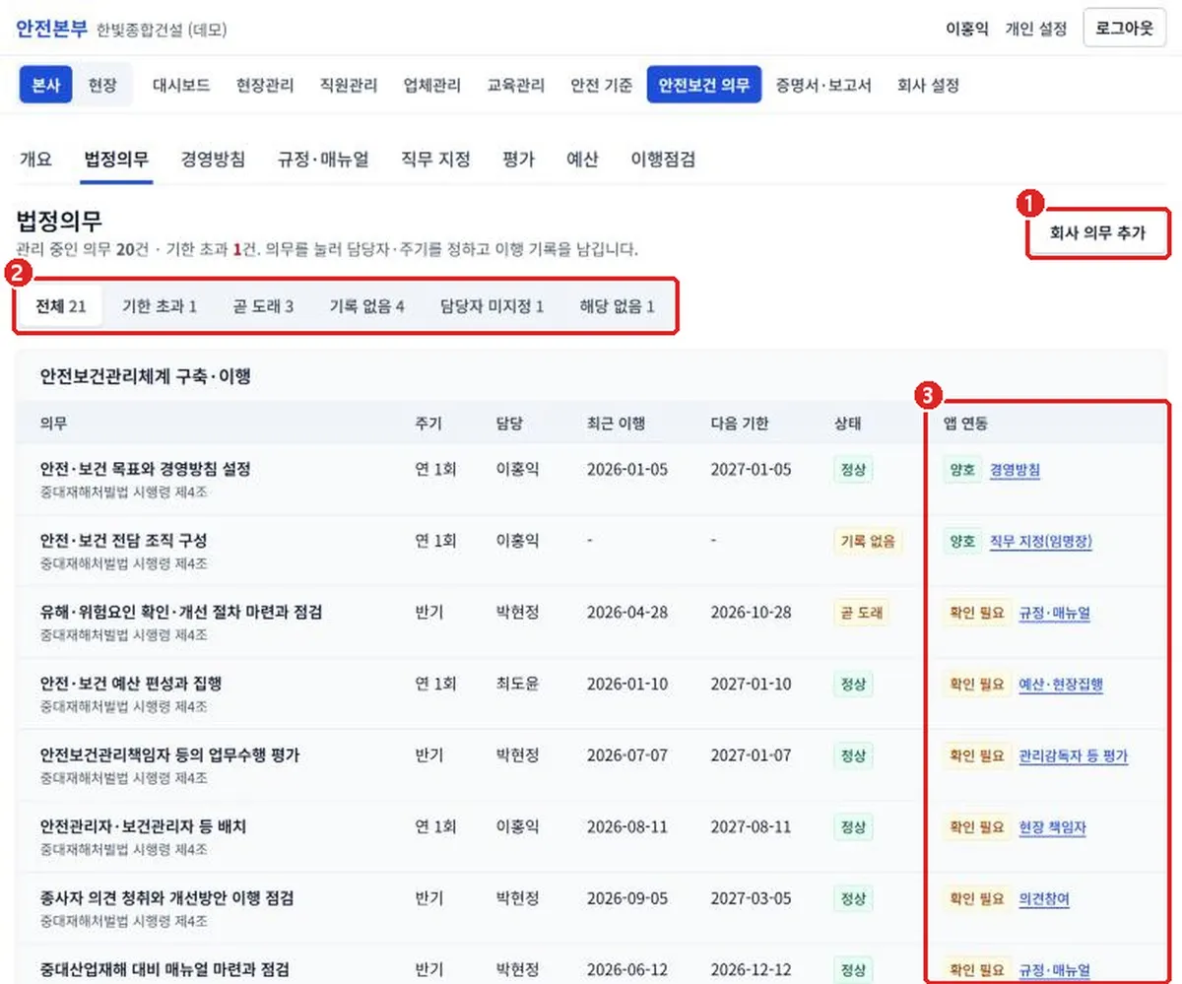Open the 교육관리 menu
Image resolution: width=1182 pixels, height=984 pixels.
click(x=516, y=85)
